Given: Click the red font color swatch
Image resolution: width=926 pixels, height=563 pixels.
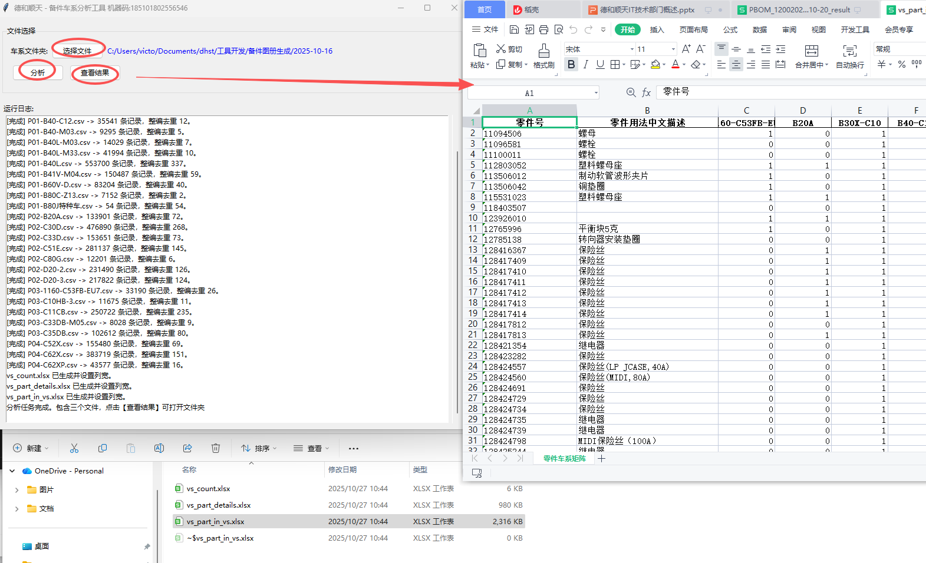Looking at the screenshot, I should tap(675, 65).
